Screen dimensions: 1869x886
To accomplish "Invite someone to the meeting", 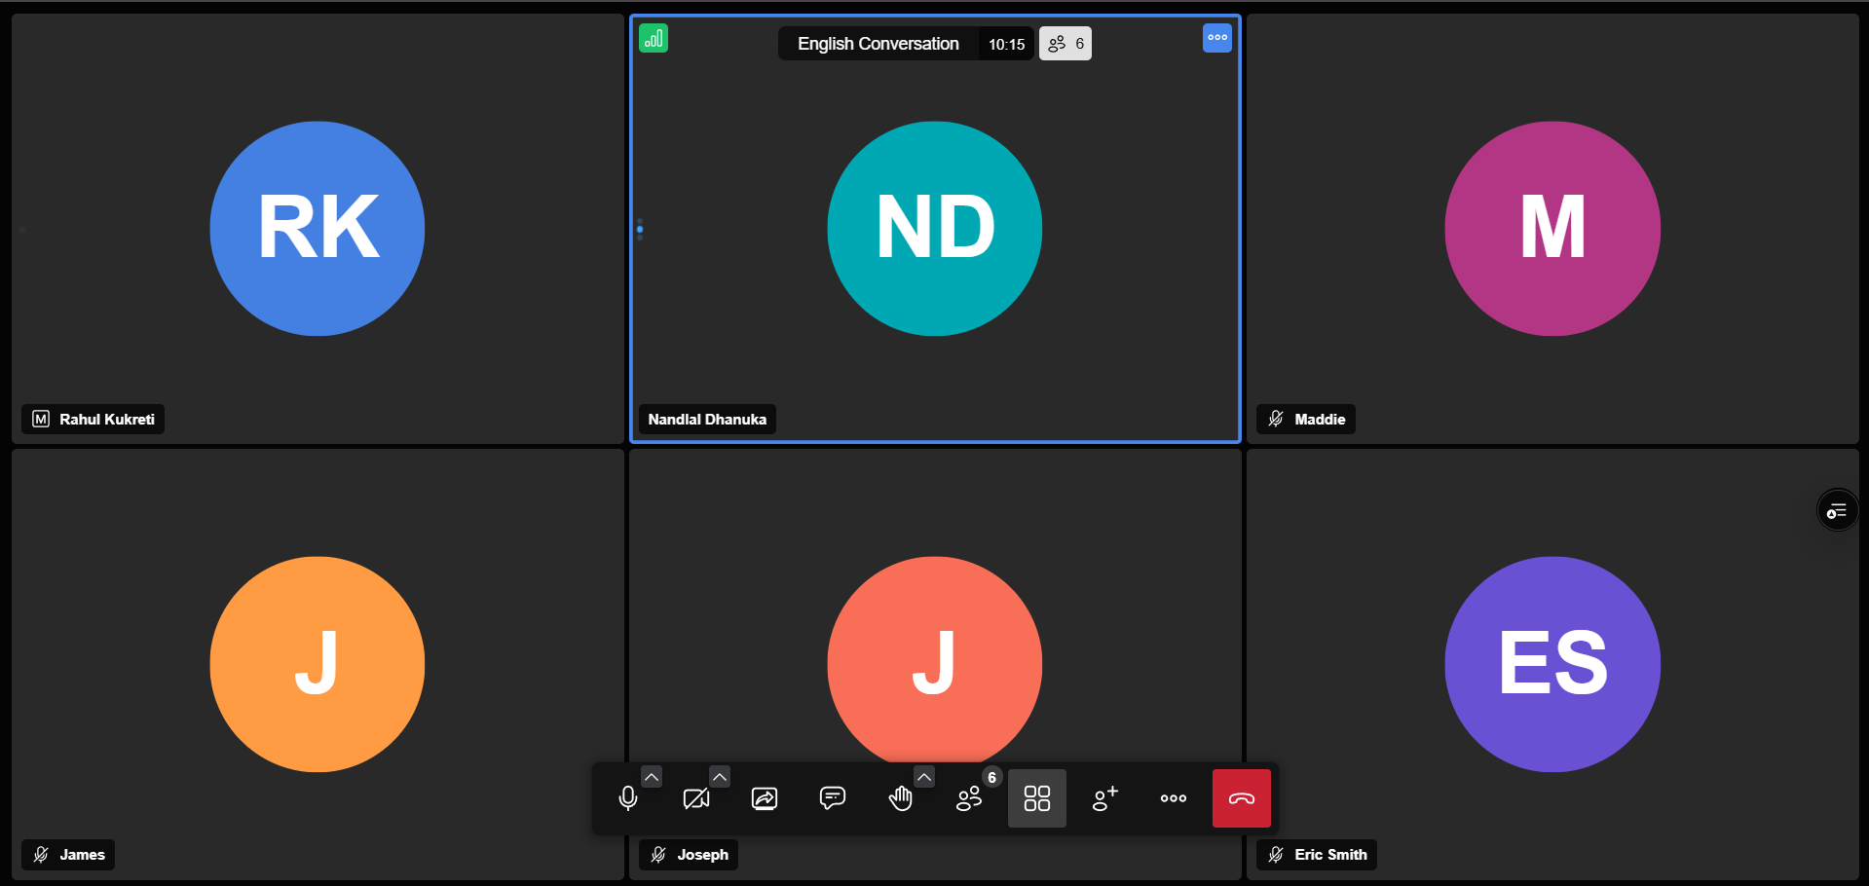I will [1104, 798].
